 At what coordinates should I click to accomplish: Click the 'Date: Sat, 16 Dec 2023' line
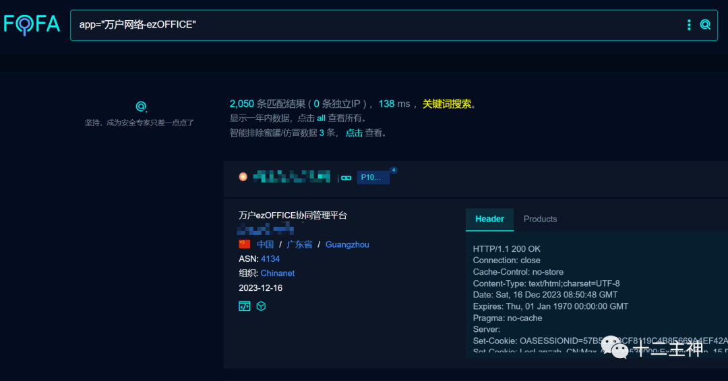(x=545, y=295)
